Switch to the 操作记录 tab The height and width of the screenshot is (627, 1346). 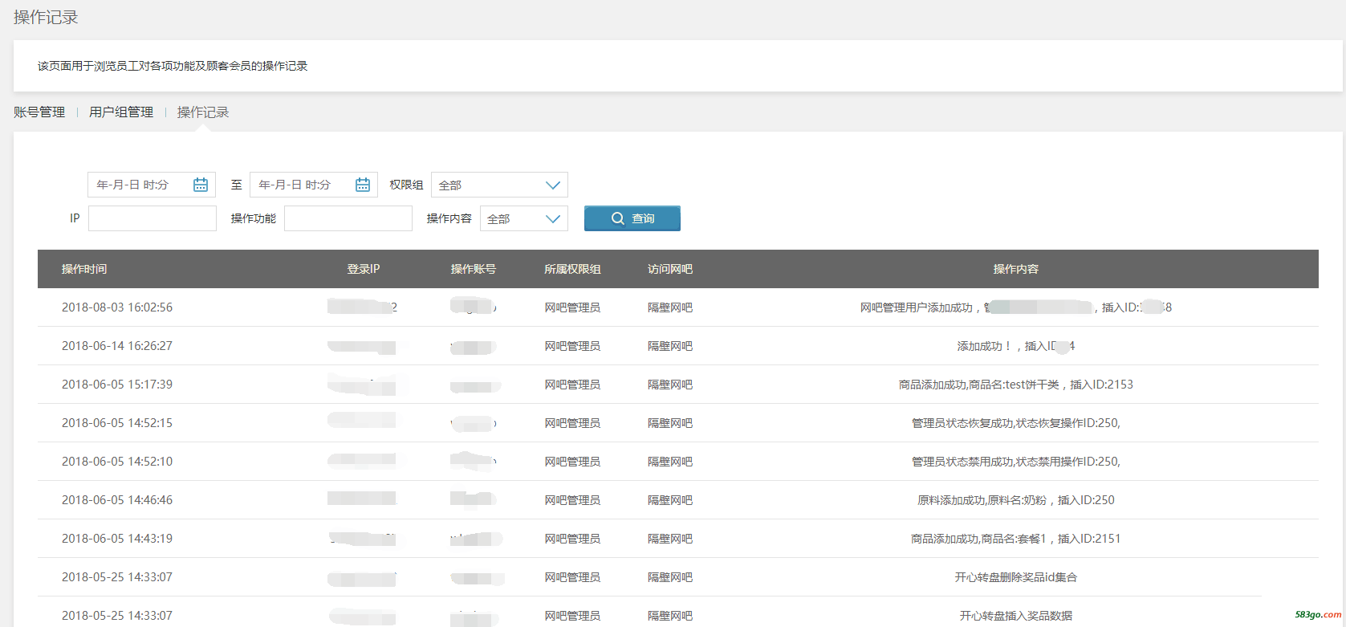(203, 112)
